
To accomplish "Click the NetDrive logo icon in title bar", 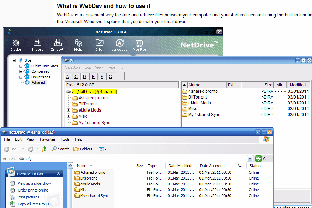I will click(9, 32).
